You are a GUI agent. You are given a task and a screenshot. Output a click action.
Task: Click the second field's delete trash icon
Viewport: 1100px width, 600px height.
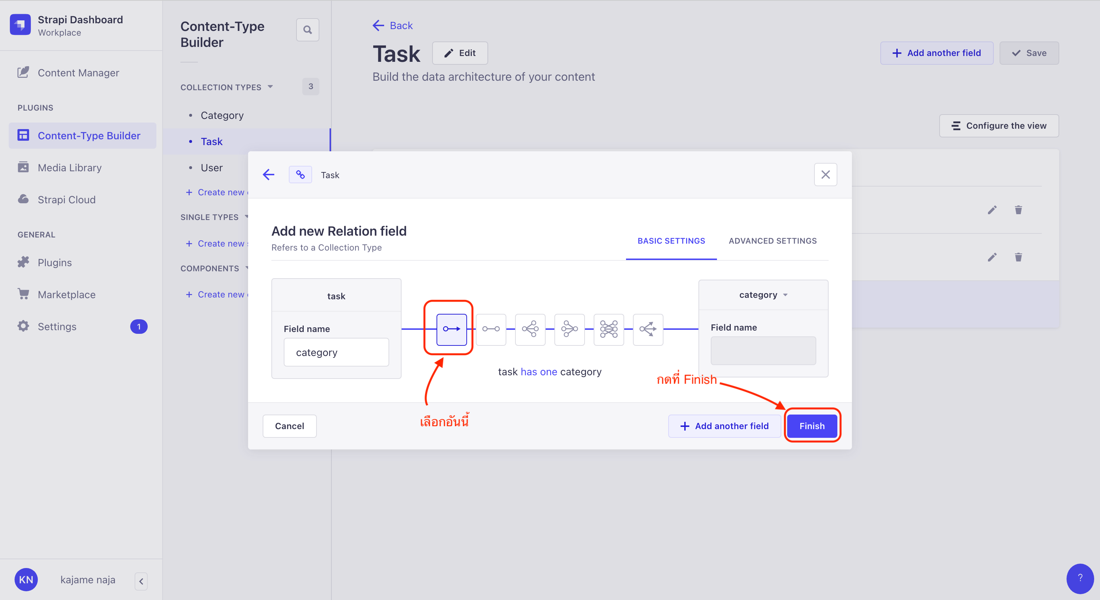pos(1019,257)
